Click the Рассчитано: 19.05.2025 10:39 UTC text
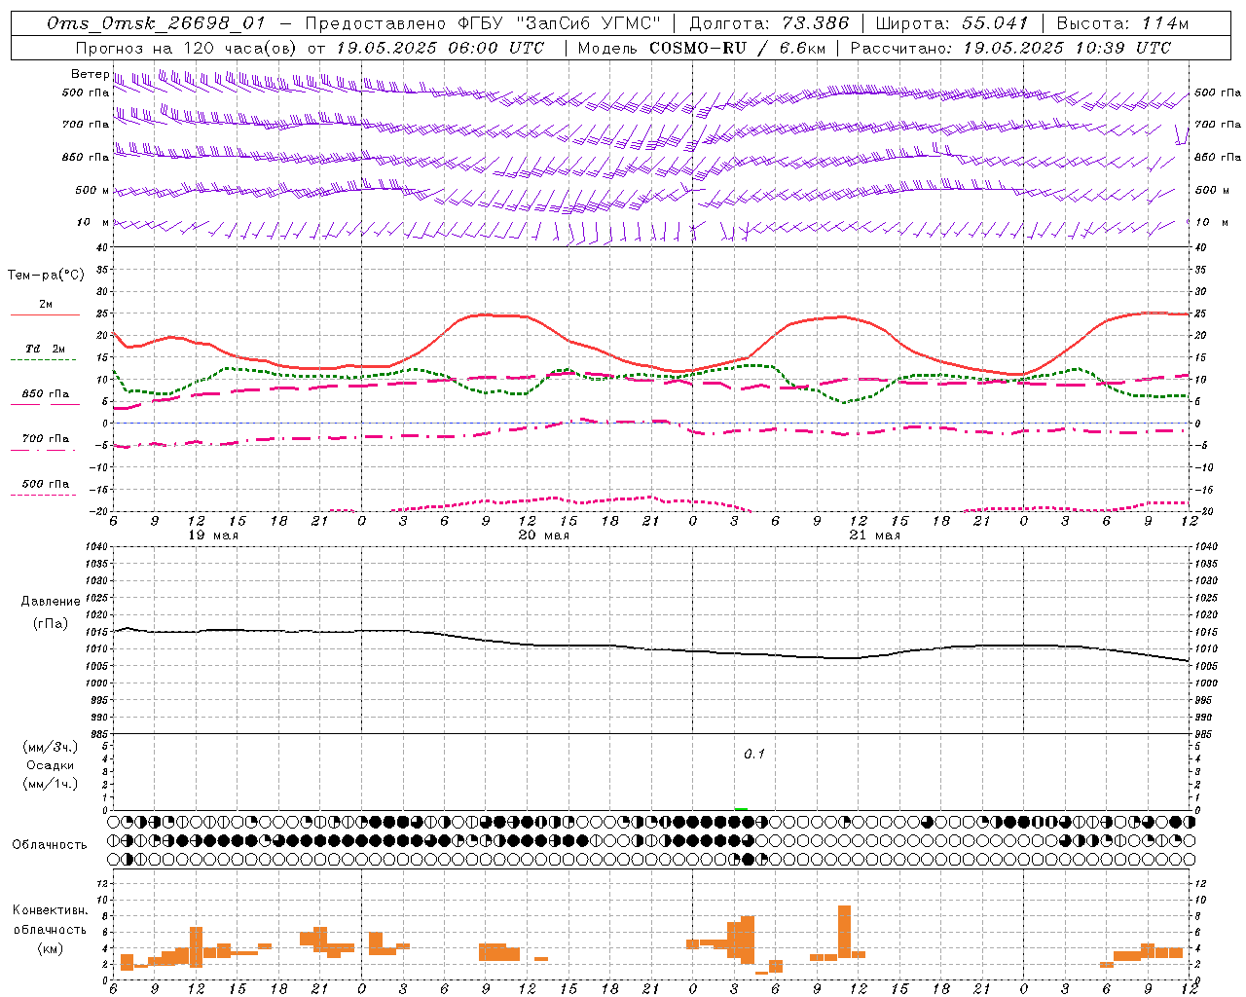 coord(1010,48)
